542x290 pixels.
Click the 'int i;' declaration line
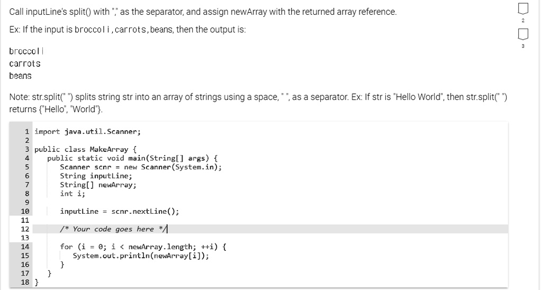pyautogui.click(x=73, y=194)
